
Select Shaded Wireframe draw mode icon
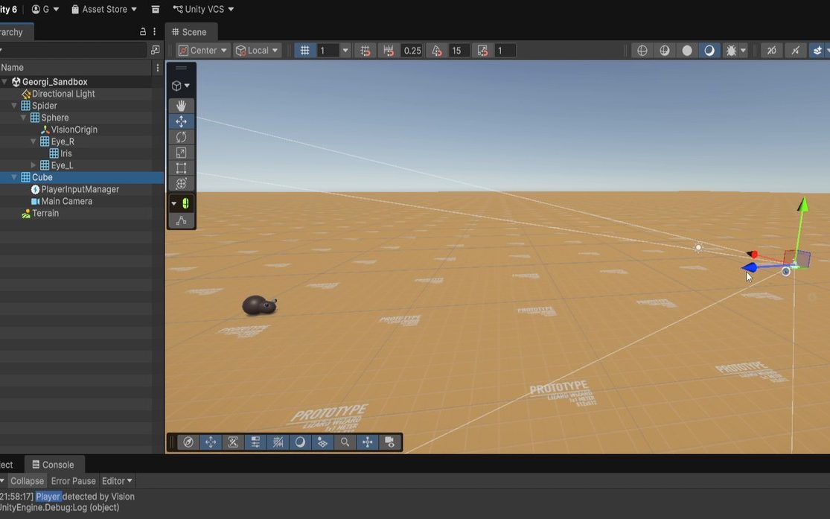coord(664,51)
